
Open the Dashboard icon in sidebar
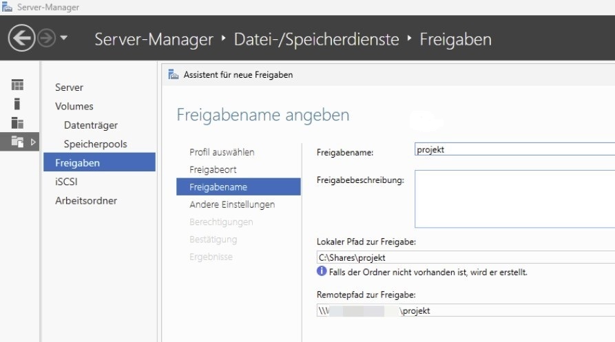(17, 85)
